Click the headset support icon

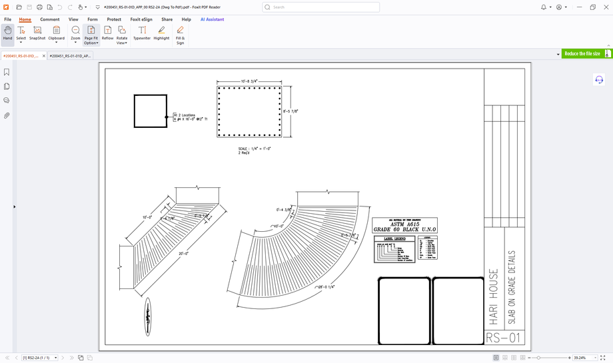pos(599,80)
